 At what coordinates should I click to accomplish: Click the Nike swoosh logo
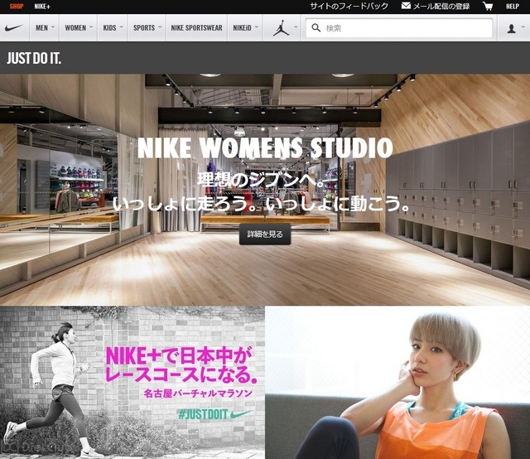click(x=14, y=27)
